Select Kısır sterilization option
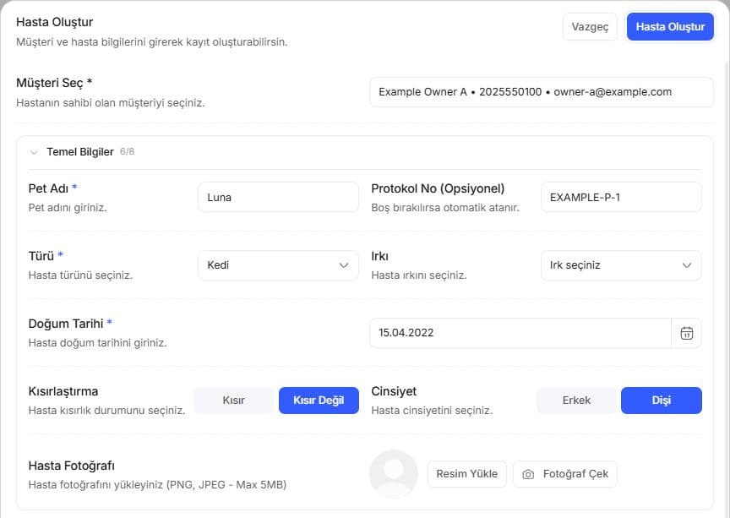 point(233,401)
